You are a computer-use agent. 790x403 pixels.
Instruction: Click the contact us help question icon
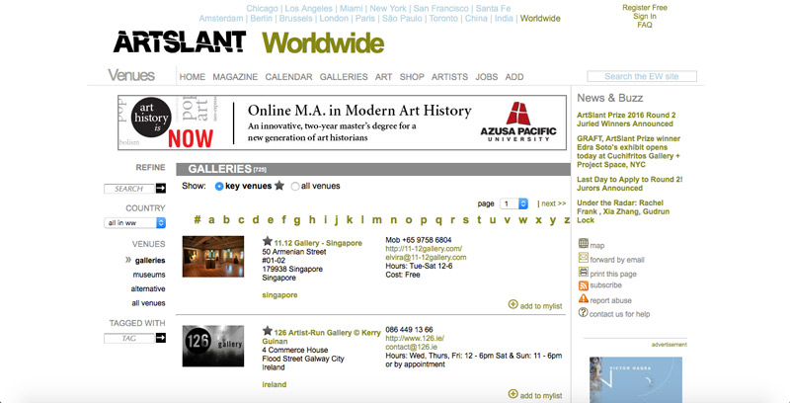(x=583, y=313)
